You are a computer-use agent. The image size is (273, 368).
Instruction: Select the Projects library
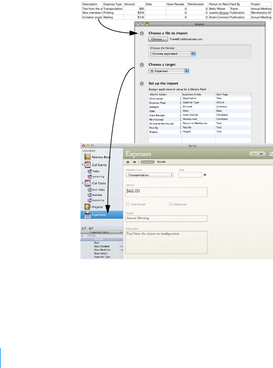94,207
